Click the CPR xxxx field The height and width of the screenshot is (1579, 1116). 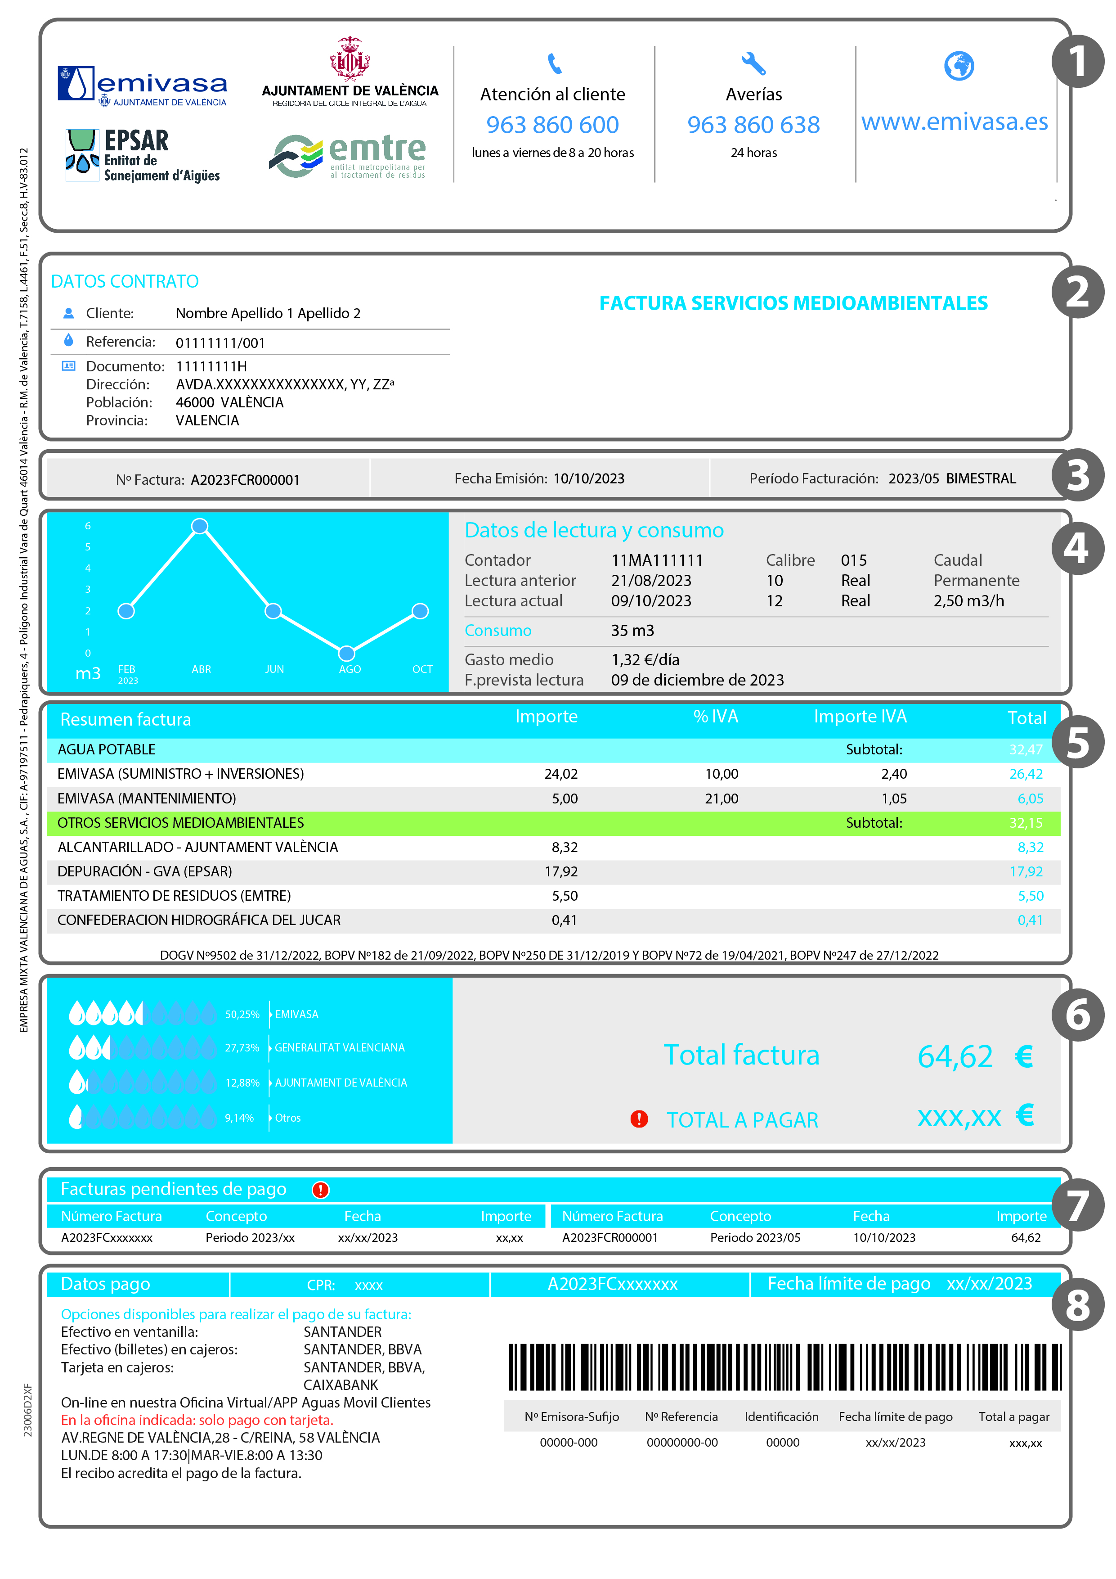tap(345, 1286)
